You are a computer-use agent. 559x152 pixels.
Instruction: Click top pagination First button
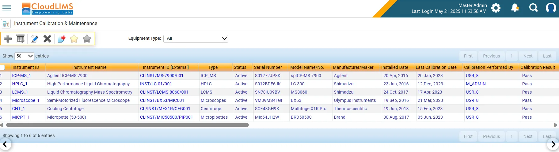[468, 56]
